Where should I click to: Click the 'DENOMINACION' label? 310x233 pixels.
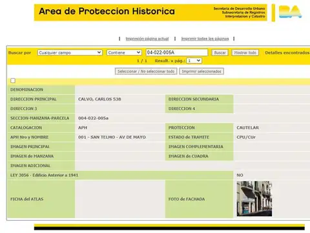coord(26,89)
